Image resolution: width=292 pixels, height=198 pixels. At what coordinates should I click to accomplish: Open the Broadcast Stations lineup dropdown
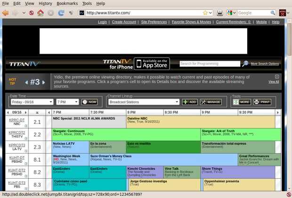(144, 102)
